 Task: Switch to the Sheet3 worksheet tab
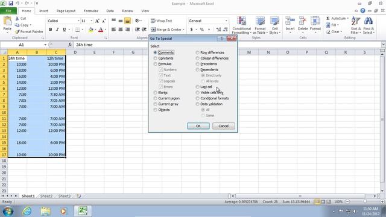pyautogui.click(x=65, y=196)
